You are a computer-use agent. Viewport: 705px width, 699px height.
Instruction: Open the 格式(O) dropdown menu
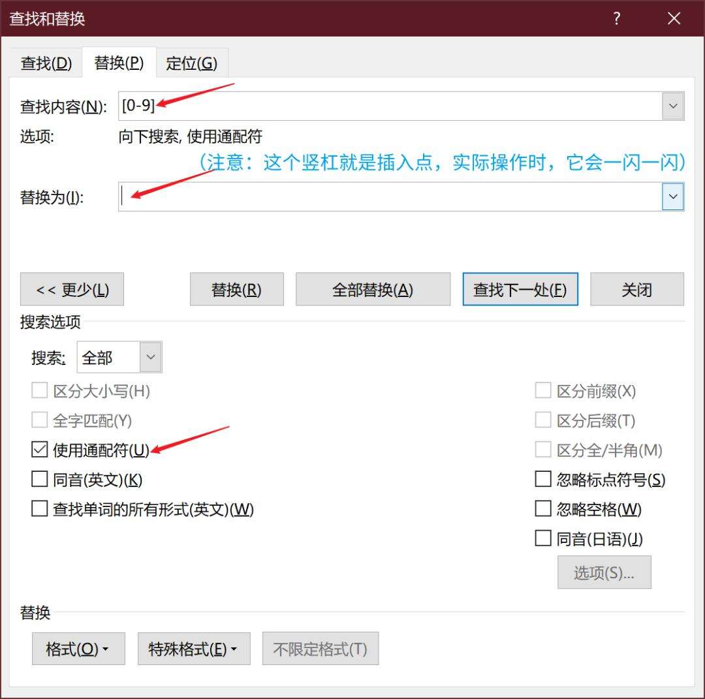pyautogui.click(x=78, y=648)
